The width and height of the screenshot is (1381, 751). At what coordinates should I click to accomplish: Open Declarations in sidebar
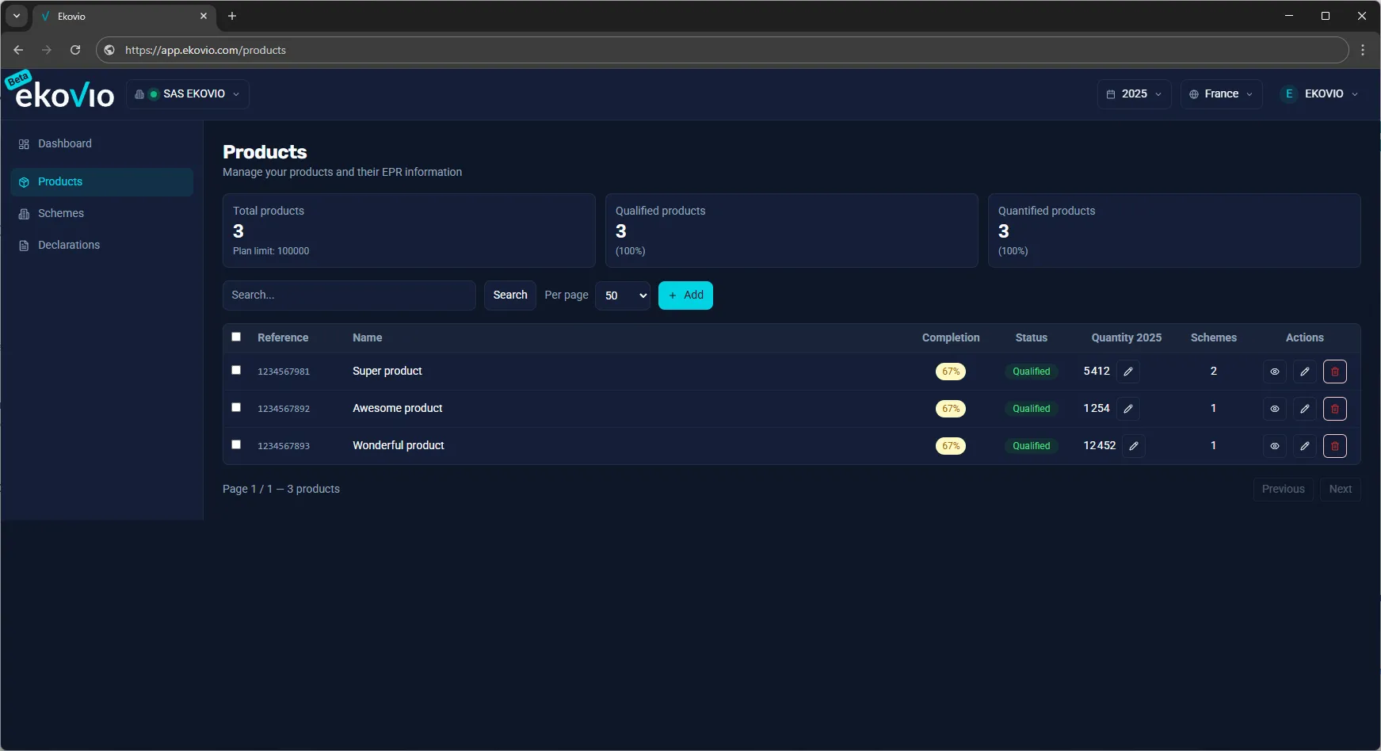click(x=101, y=245)
